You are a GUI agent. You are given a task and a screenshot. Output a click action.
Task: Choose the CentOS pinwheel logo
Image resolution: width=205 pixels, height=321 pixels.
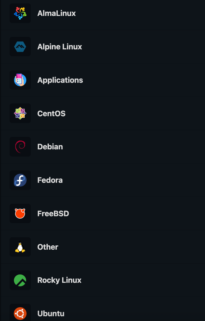click(20, 114)
